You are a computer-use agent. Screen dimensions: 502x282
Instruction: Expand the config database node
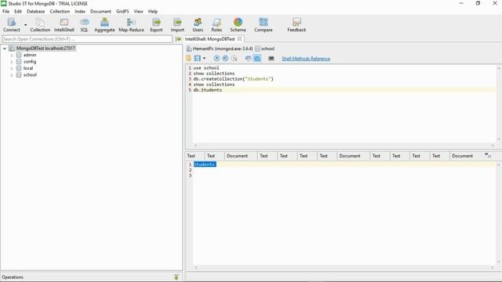[x=12, y=62]
